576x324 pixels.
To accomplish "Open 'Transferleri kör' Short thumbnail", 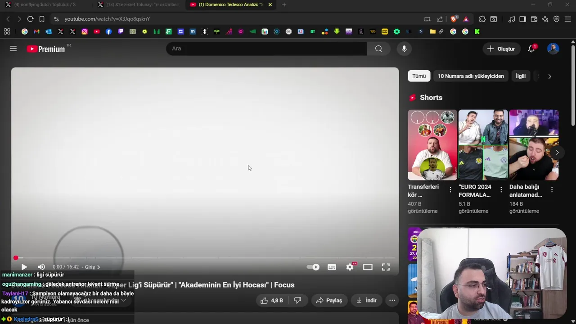I will click(x=432, y=145).
